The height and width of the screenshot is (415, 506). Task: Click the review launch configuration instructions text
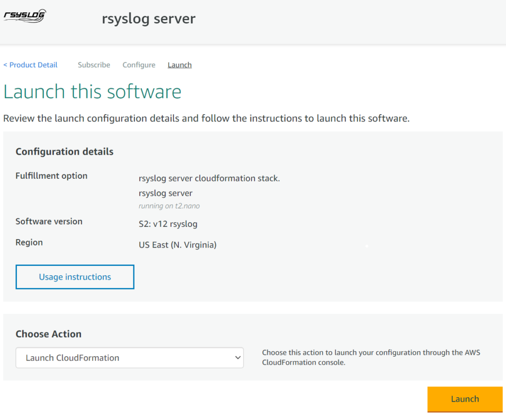(x=206, y=119)
